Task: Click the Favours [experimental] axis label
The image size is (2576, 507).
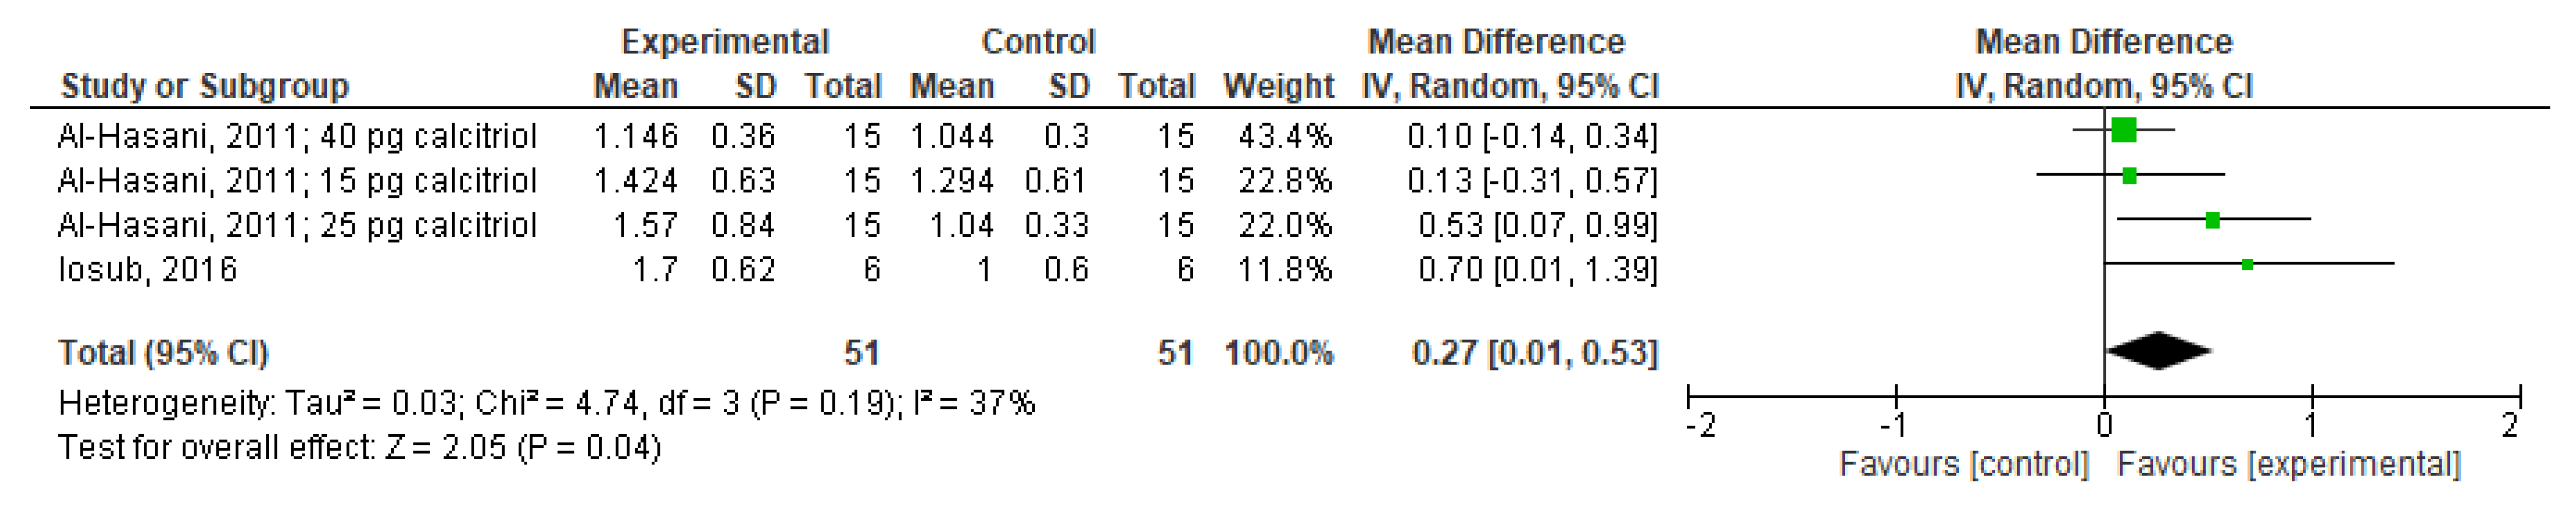Action: 2289,465
